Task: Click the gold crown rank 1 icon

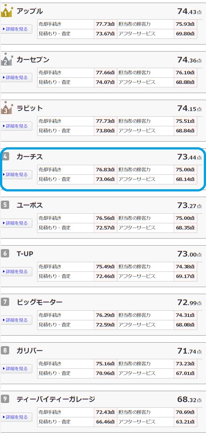Action: point(7,11)
